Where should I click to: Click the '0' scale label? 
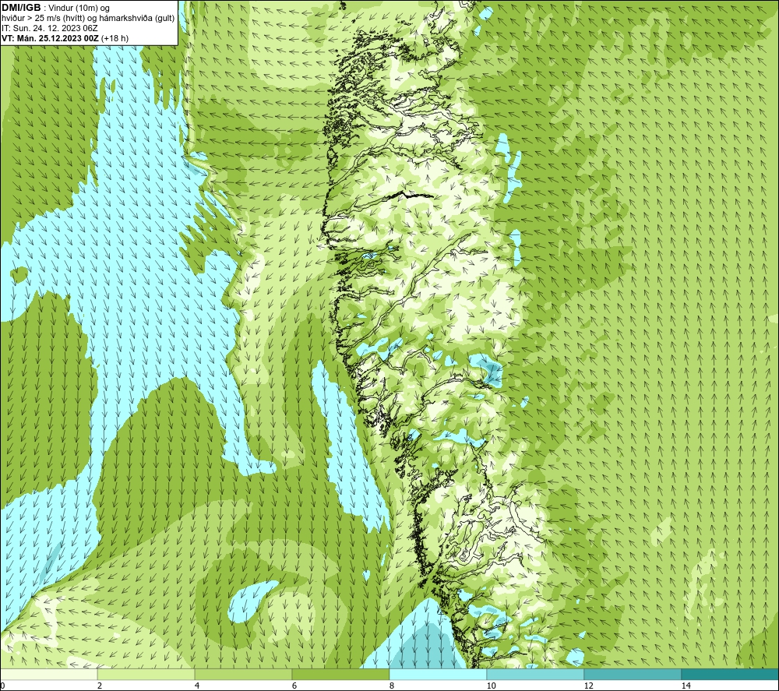(2, 686)
